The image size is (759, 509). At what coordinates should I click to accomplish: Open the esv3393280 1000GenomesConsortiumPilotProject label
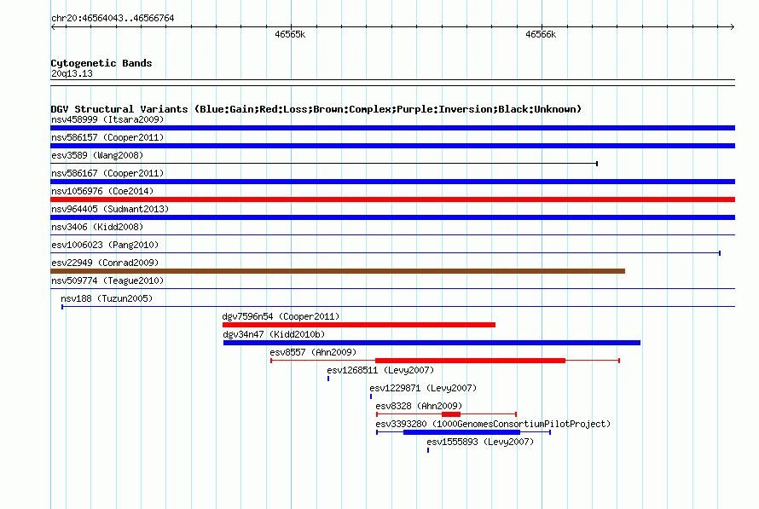pyautogui.click(x=493, y=424)
